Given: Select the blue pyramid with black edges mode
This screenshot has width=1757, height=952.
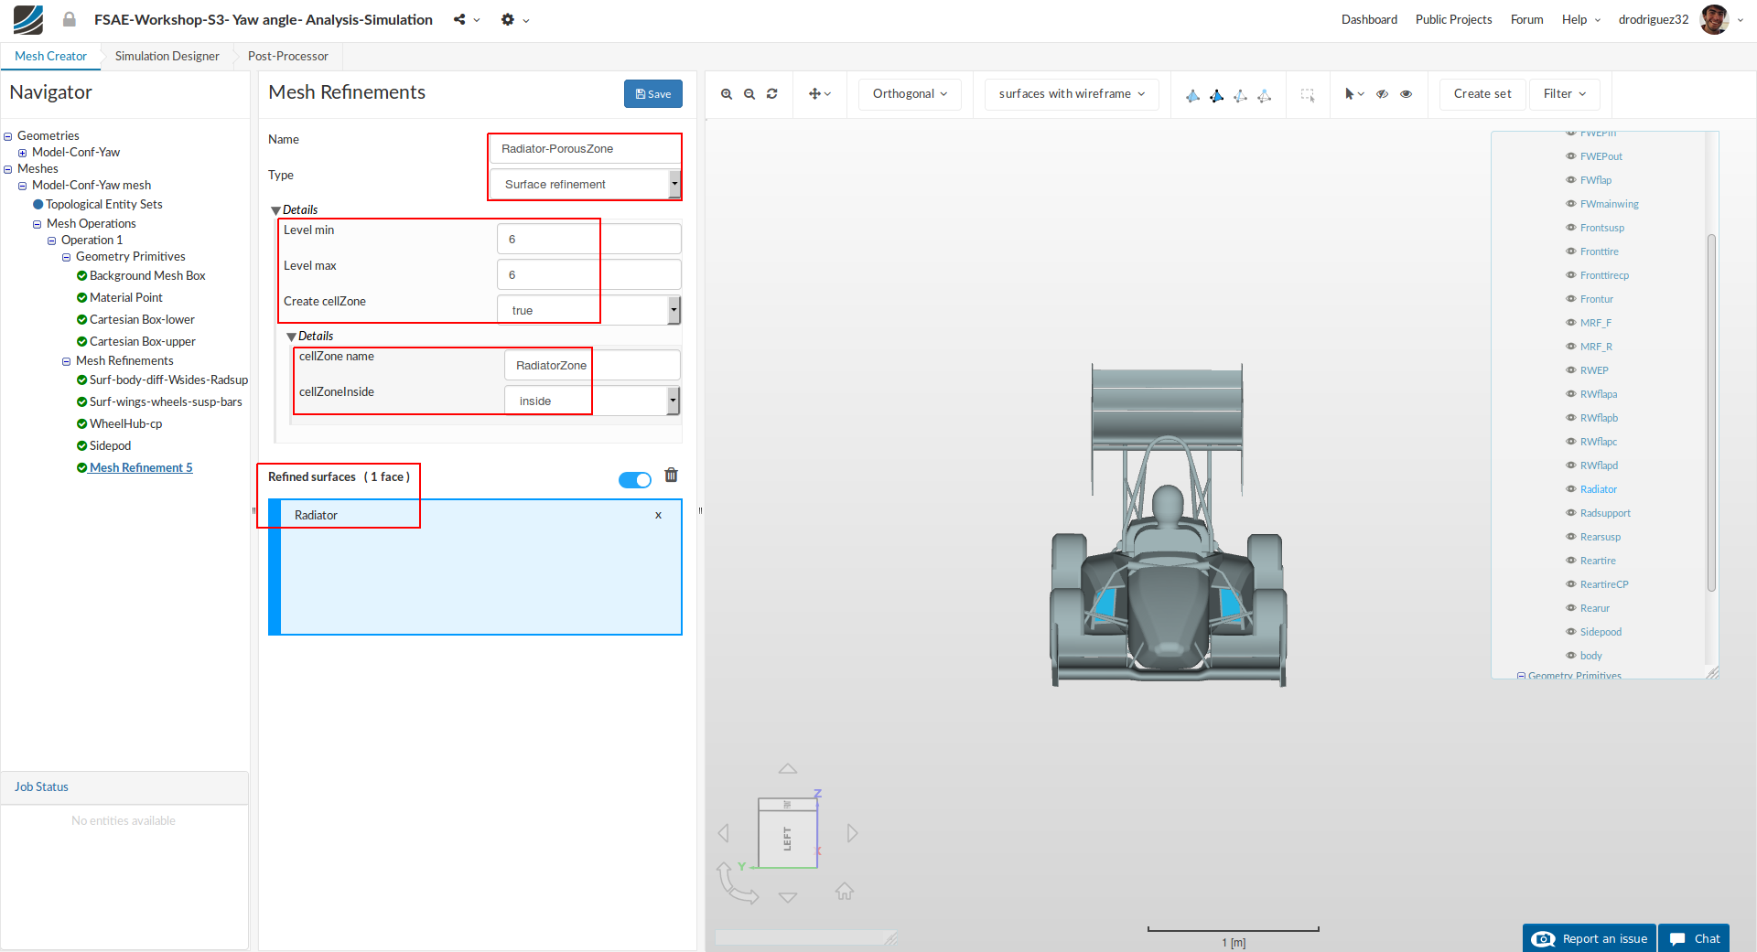Looking at the screenshot, I should 1216,95.
